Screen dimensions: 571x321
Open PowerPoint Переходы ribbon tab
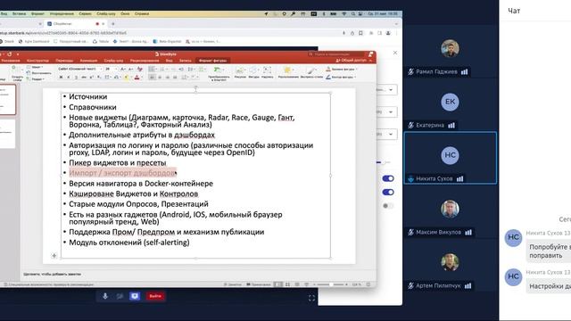64,61
